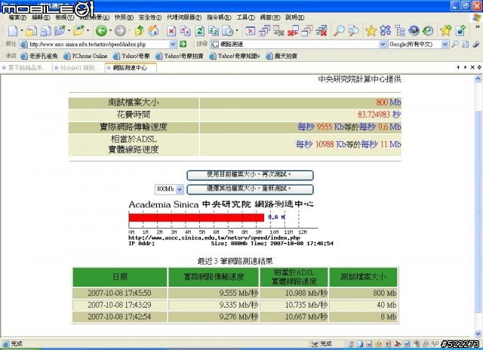This screenshot has width=483, height=350.
Task: Click the 10.667 Mb/秒 cell
Action: (294, 317)
